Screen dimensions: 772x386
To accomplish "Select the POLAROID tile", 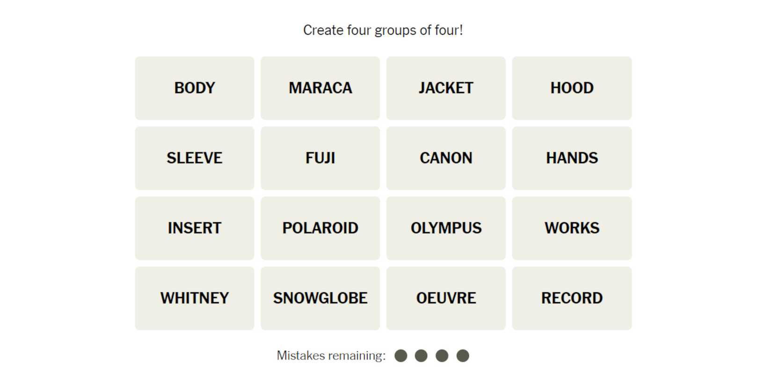I will (x=320, y=228).
